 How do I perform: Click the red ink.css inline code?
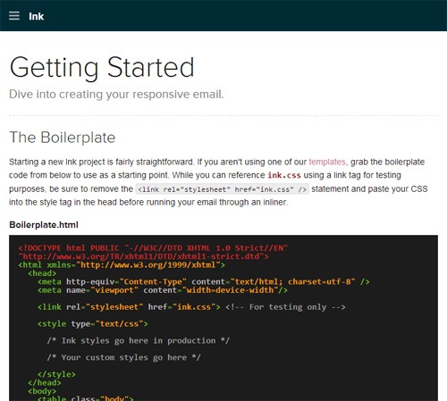[284, 175]
